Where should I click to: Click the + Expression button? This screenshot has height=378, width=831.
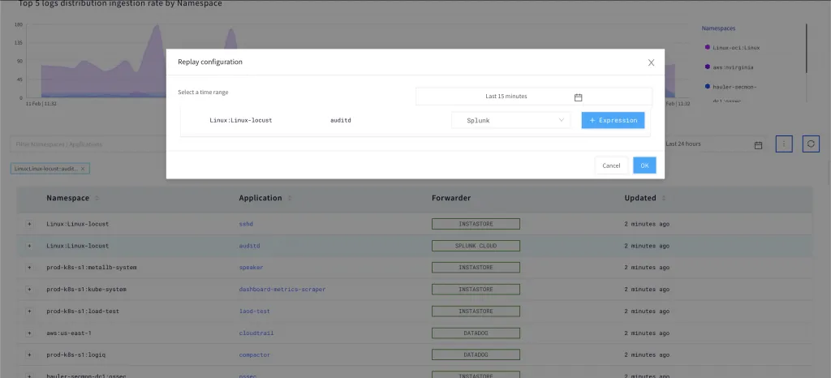coord(613,120)
